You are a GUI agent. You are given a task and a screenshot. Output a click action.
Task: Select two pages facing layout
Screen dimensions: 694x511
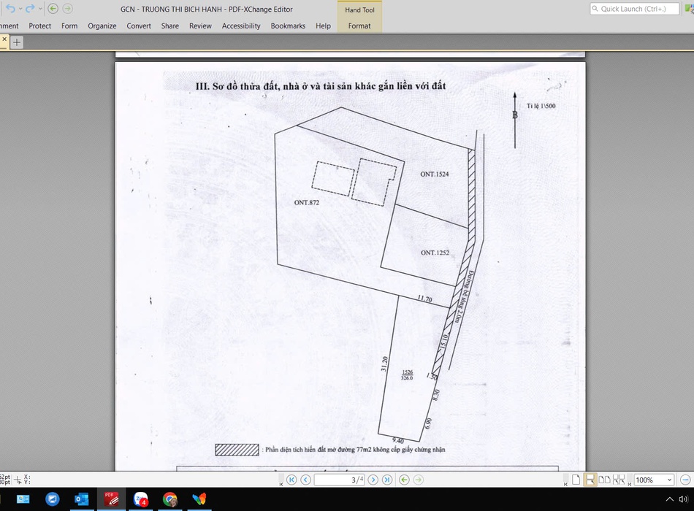coord(604,480)
